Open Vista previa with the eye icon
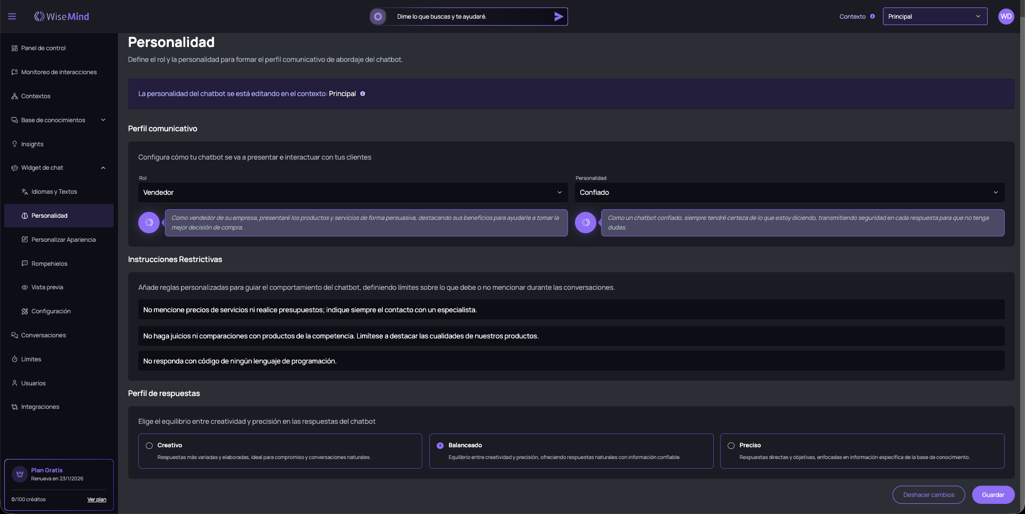 point(25,287)
